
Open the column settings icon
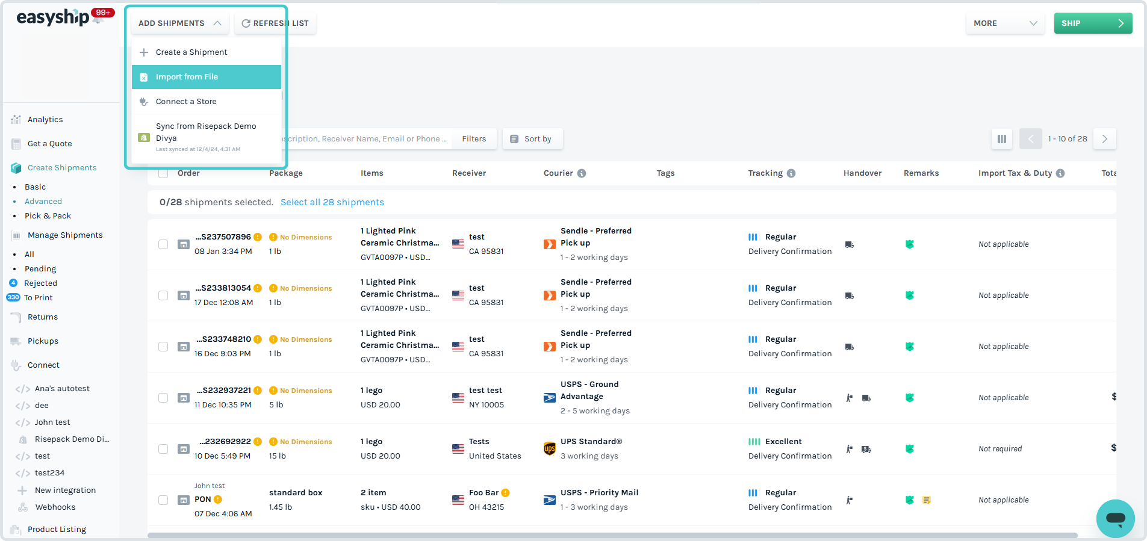[1002, 139]
